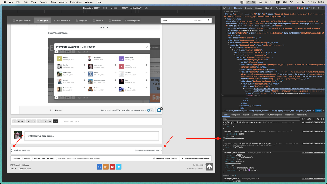This screenshot has width=327, height=184.
Task: Click the #353c41 color swatch
Action: click(x=234, y=147)
